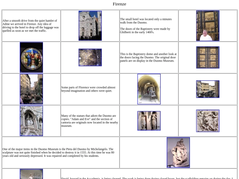Open the David statue with scaffolding photo
The height and width of the screenshot is (179, 239).
pyautogui.click(x=31, y=174)
